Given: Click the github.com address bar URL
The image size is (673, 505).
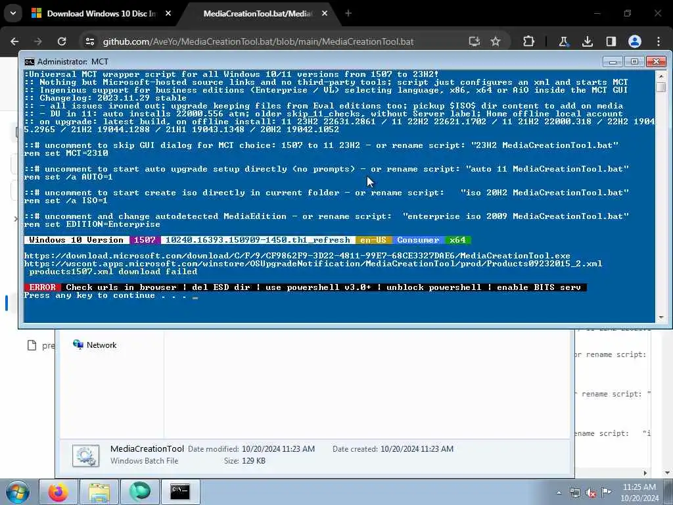Looking at the screenshot, I should click(258, 41).
